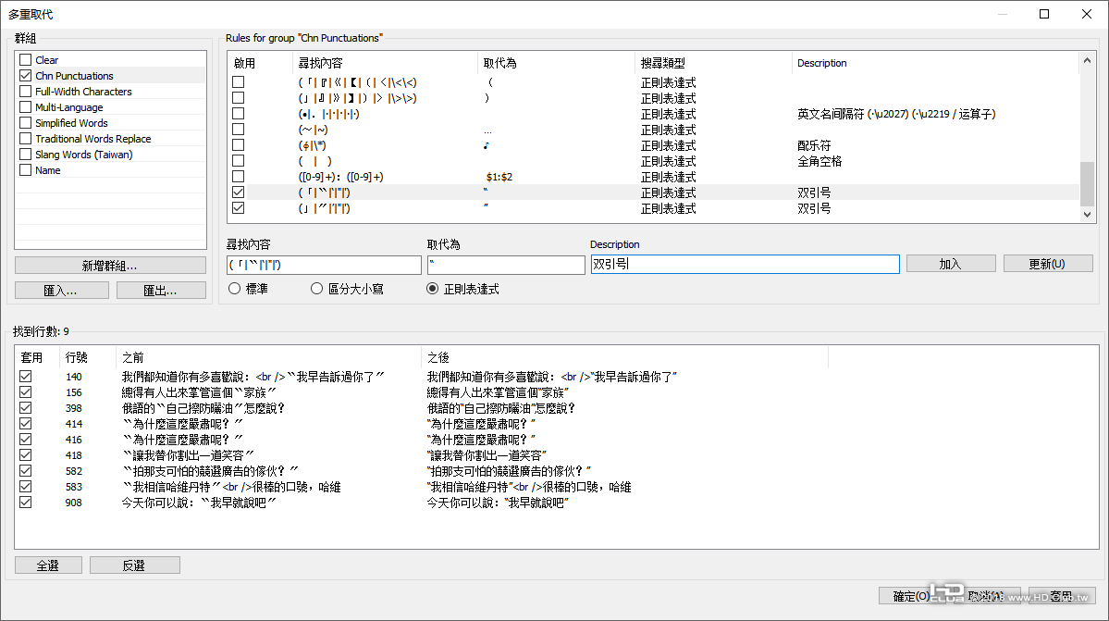Click 英文名间隔符 description cell
Screen dimensions: 1109x621
click(x=896, y=114)
